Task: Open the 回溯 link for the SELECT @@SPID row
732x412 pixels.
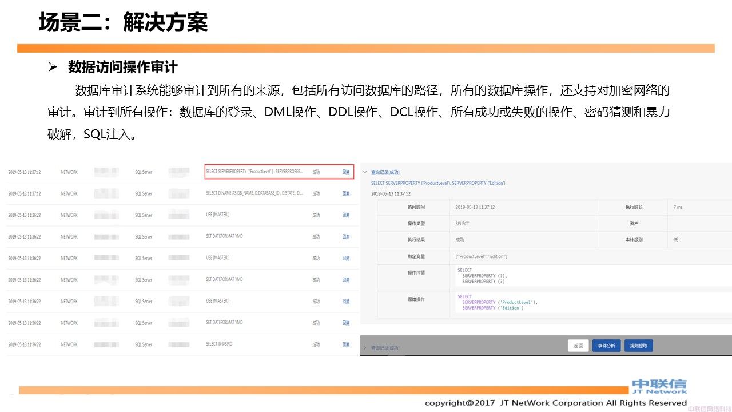Action: pyautogui.click(x=346, y=344)
